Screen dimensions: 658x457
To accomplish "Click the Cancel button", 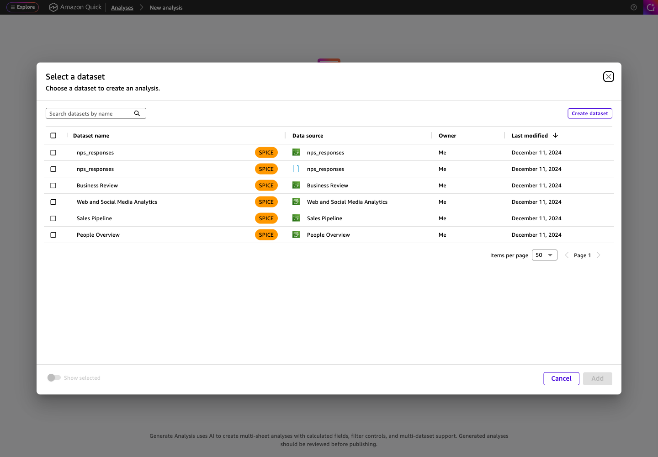I will tap(561, 378).
